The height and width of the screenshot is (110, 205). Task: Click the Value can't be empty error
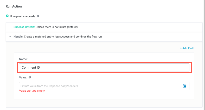tap(32, 91)
